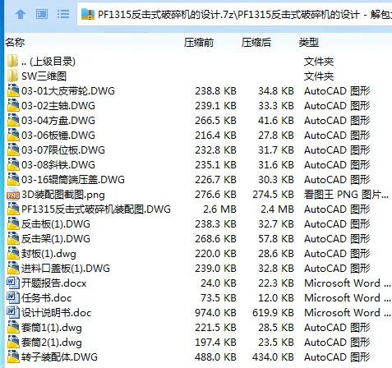Select the file name .. (上级目录)
Image resolution: width=392 pixels, height=368 pixels.
tap(48, 62)
